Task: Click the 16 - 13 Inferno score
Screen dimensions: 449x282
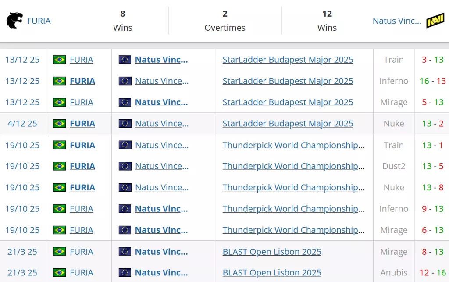Action: pos(432,81)
